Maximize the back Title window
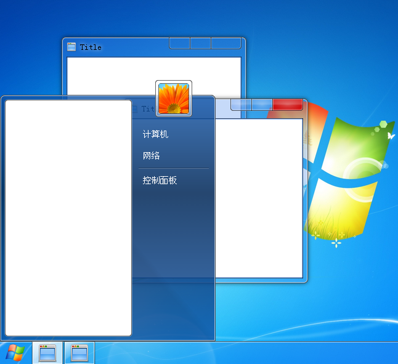The width and height of the screenshot is (398, 364). click(x=200, y=43)
